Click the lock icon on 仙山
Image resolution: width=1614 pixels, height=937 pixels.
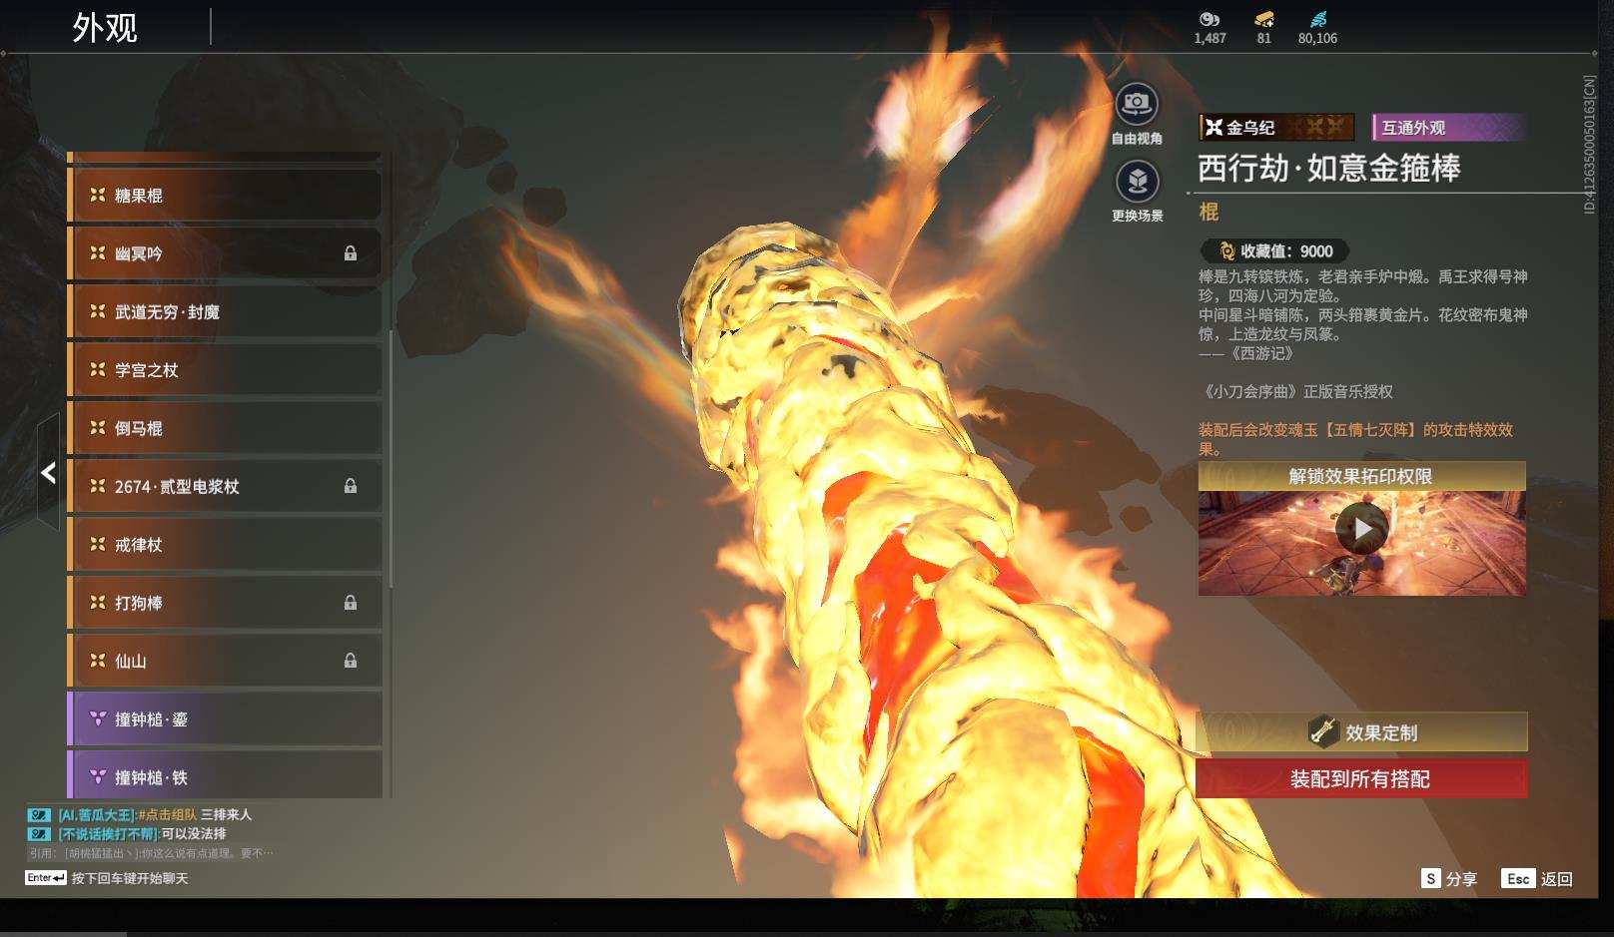coord(351,661)
